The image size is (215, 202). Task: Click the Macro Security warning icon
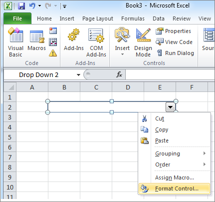tap(53, 53)
